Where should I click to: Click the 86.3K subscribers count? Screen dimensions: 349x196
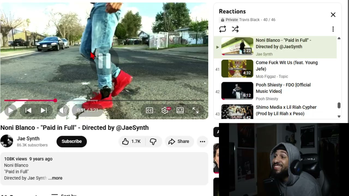(32, 145)
